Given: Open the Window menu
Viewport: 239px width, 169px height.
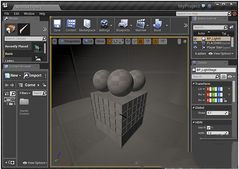Looking at the screenshot, I should pos(29,13).
